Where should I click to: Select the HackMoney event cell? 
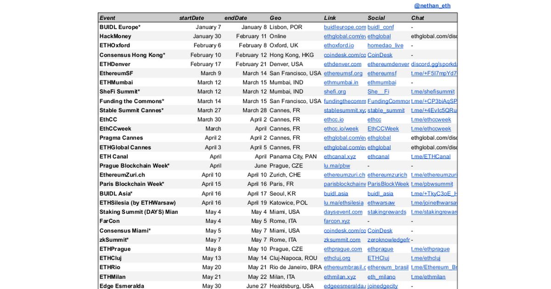pyautogui.click(x=138, y=36)
